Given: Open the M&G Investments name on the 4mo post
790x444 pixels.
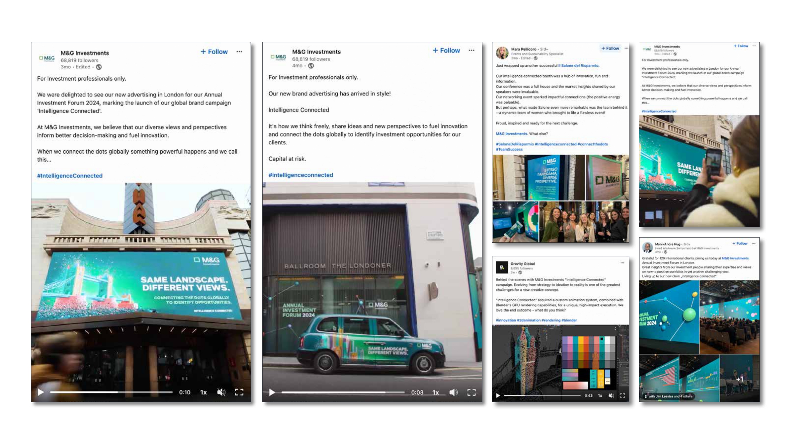Looking at the screenshot, I should pos(316,52).
